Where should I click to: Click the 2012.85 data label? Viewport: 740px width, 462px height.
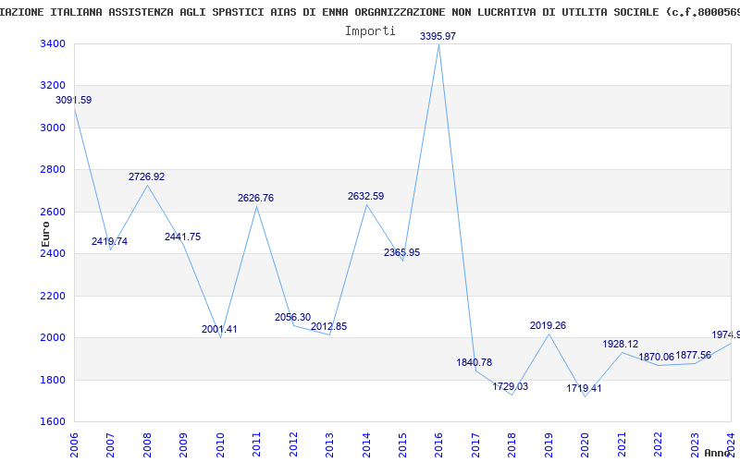329,326
